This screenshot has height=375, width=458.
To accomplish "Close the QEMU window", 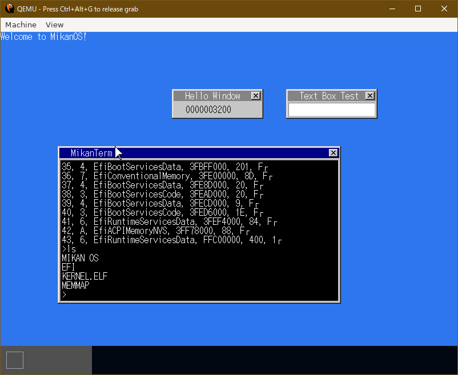I will pyautogui.click(x=444, y=9).
